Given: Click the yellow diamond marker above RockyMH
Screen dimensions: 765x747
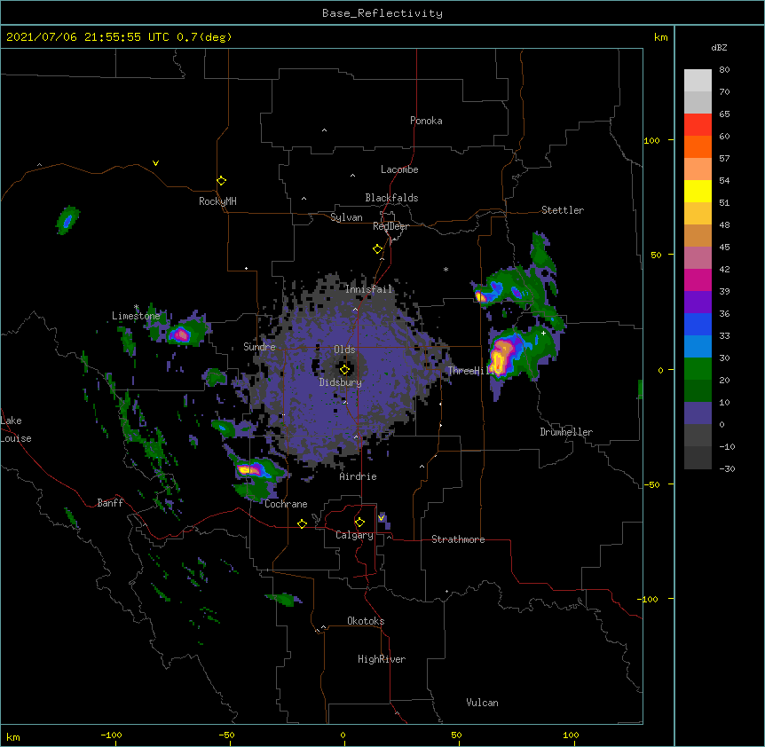Looking at the screenshot, I should click(221, 181).
